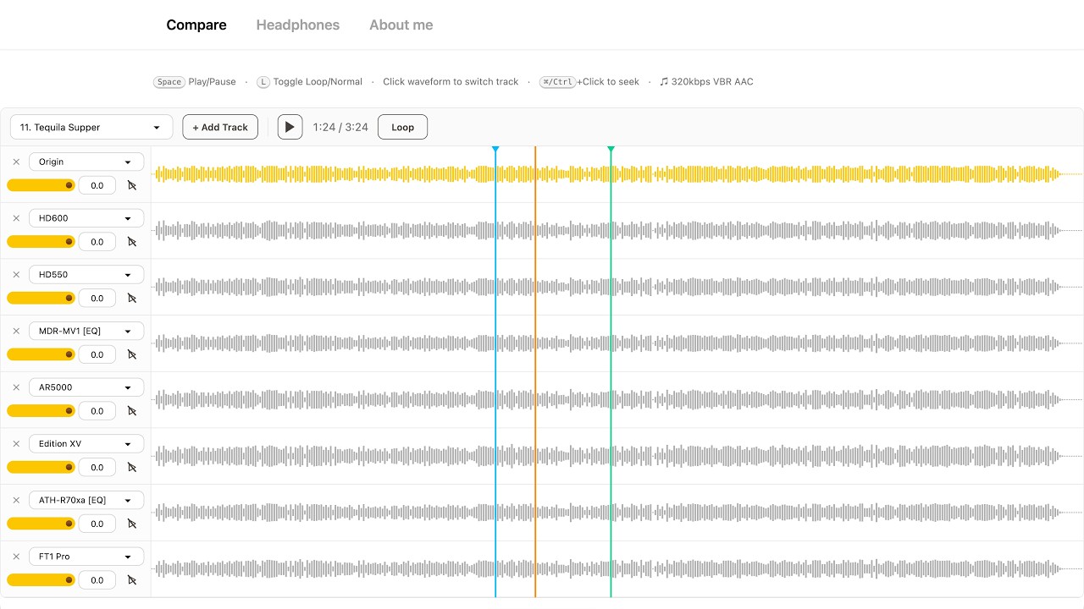Open the song selector showing 11. Tequila Supper
The image size is (1084, 609).
pos(91,127)
